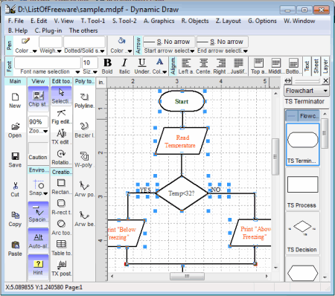The height and width of the screenshot is (296, 335).
Task: Choose the Bezier line tool
Action: click(84, 130)
